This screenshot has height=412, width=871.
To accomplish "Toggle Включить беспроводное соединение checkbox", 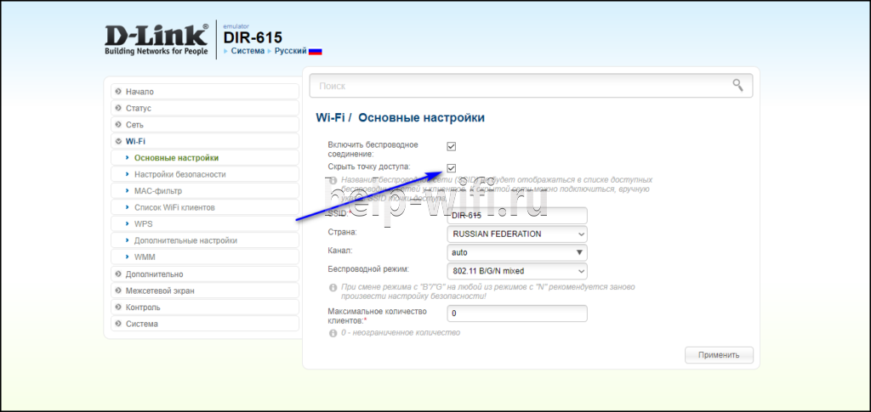I will click(452, 146).
